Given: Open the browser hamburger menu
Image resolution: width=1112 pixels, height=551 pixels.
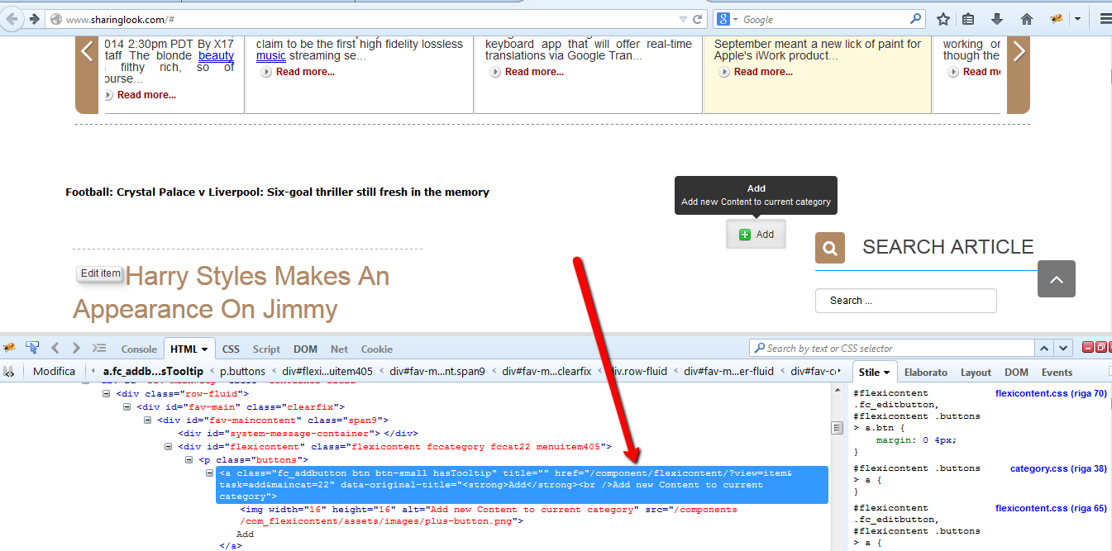Looking at the screenshot, I should [1105, 19].
